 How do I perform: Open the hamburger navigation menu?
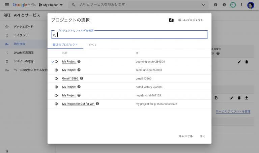pyautogui.click(x=7, y=5)
